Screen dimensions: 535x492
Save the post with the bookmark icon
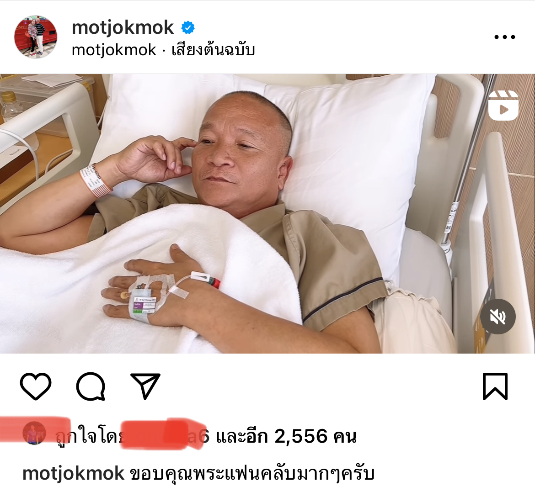tap(495, 386)
